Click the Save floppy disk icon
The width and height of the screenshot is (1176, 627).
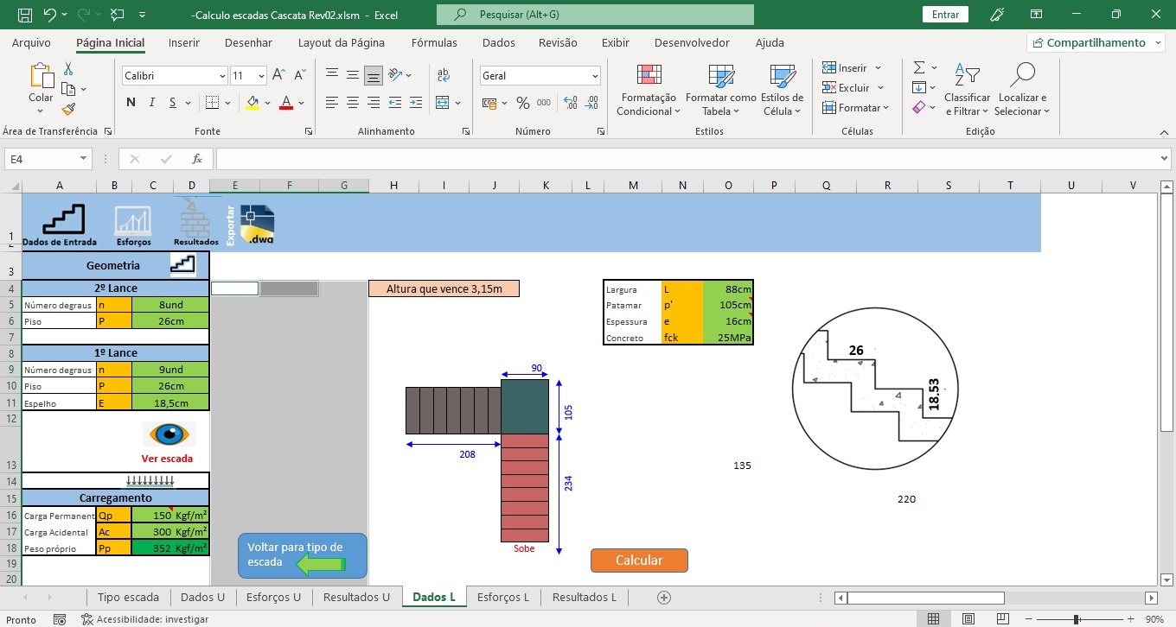point(25,15)
